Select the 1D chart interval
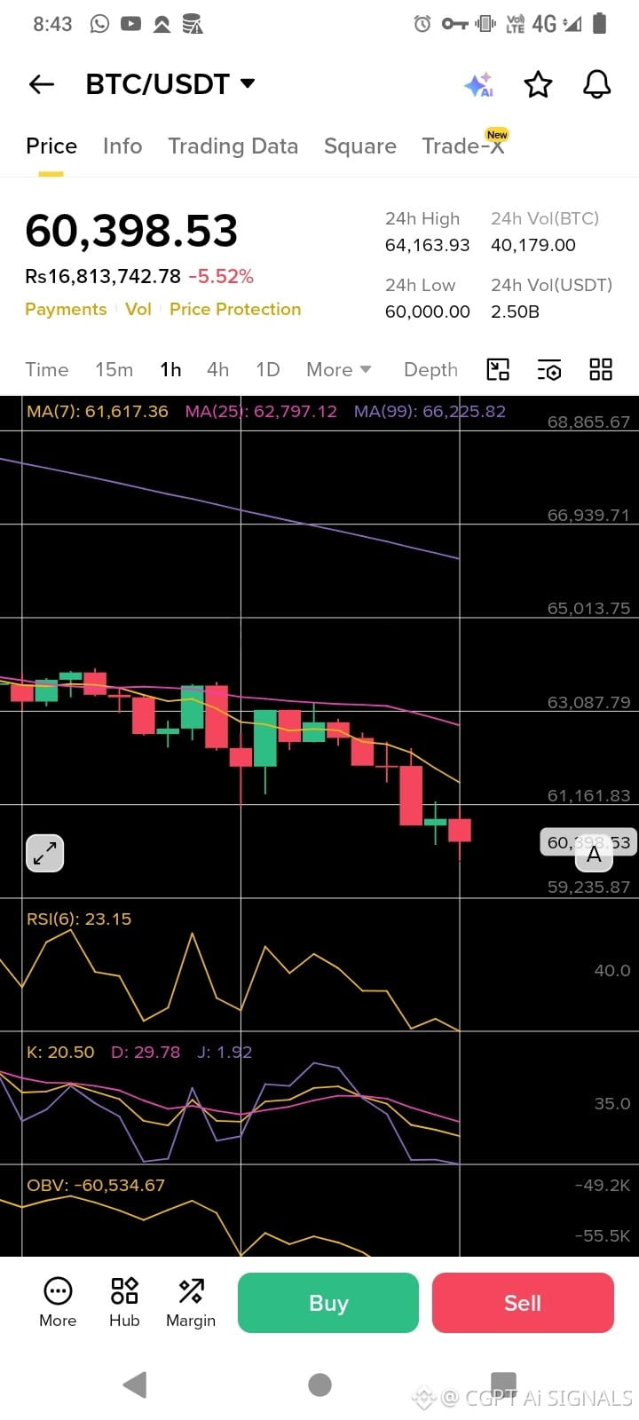 tap(268, 369)
